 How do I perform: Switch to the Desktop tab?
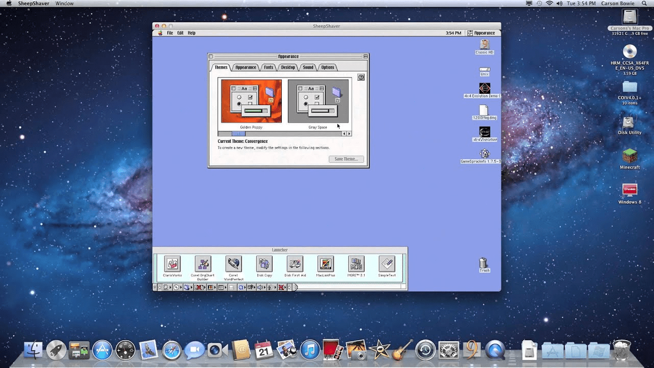pyautogui.click(x=288, y=68)
